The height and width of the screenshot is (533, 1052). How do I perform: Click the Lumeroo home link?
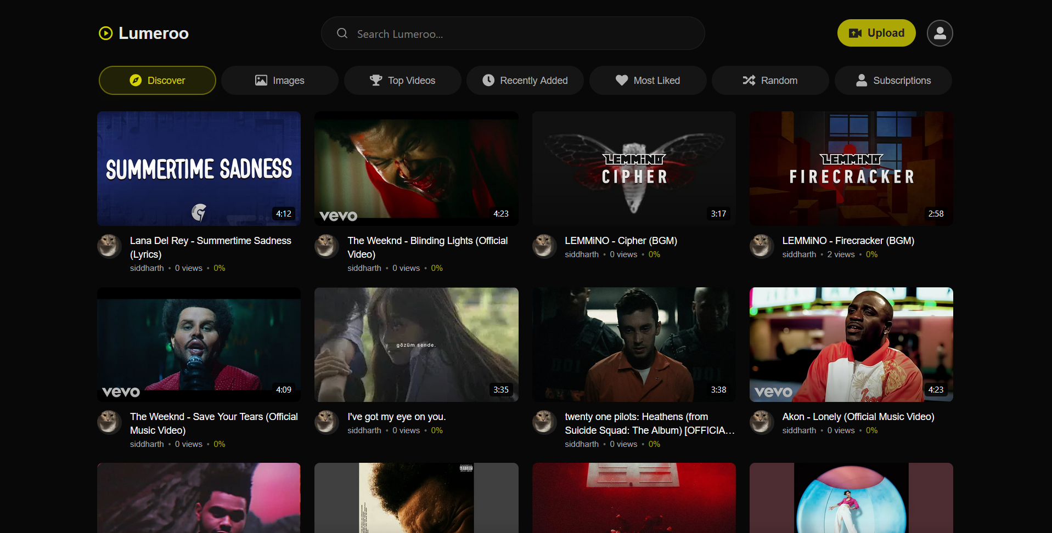tap(144, 33)
